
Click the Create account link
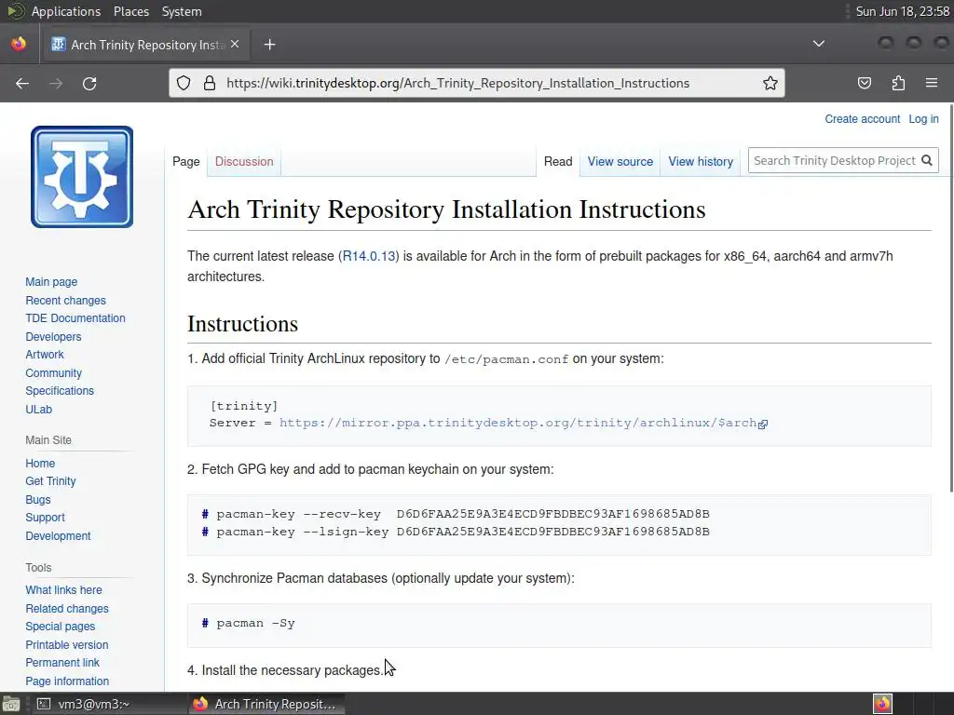tap(862, 119)
